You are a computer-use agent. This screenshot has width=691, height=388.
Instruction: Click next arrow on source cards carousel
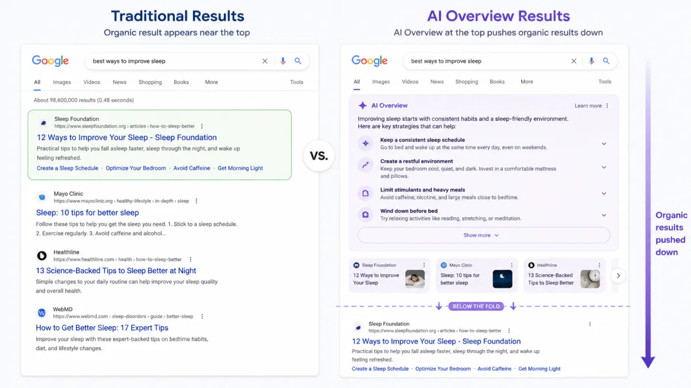pos(618,276)
